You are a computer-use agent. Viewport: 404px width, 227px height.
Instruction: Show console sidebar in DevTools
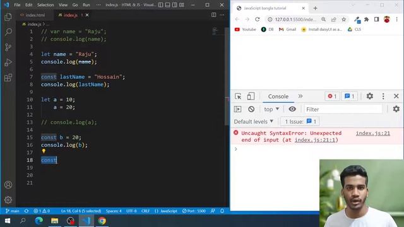237,109
